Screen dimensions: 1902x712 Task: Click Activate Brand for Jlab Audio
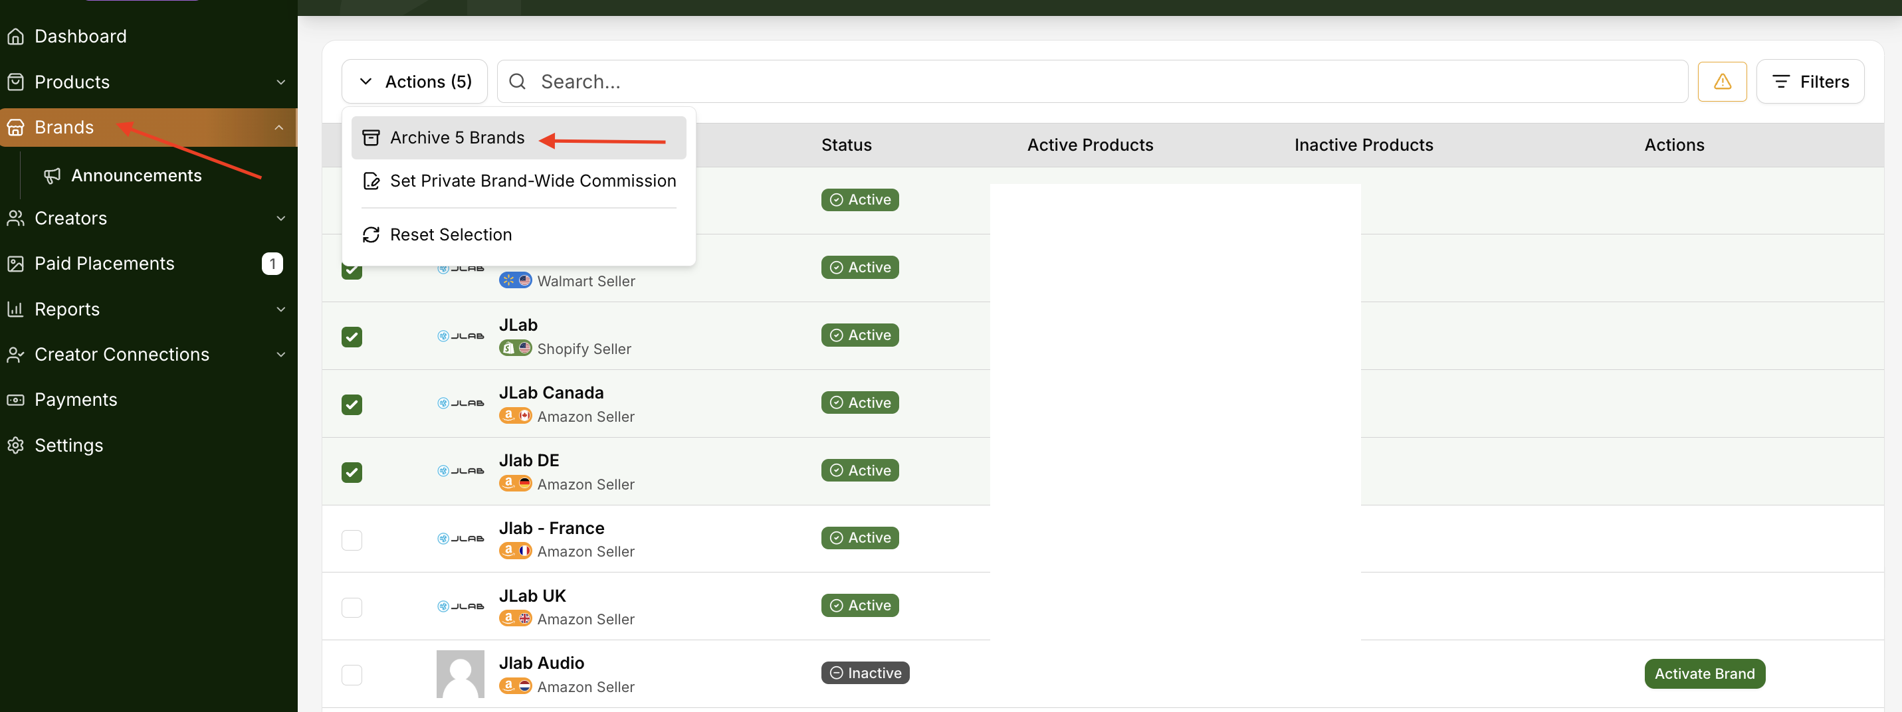(1704, 673)
